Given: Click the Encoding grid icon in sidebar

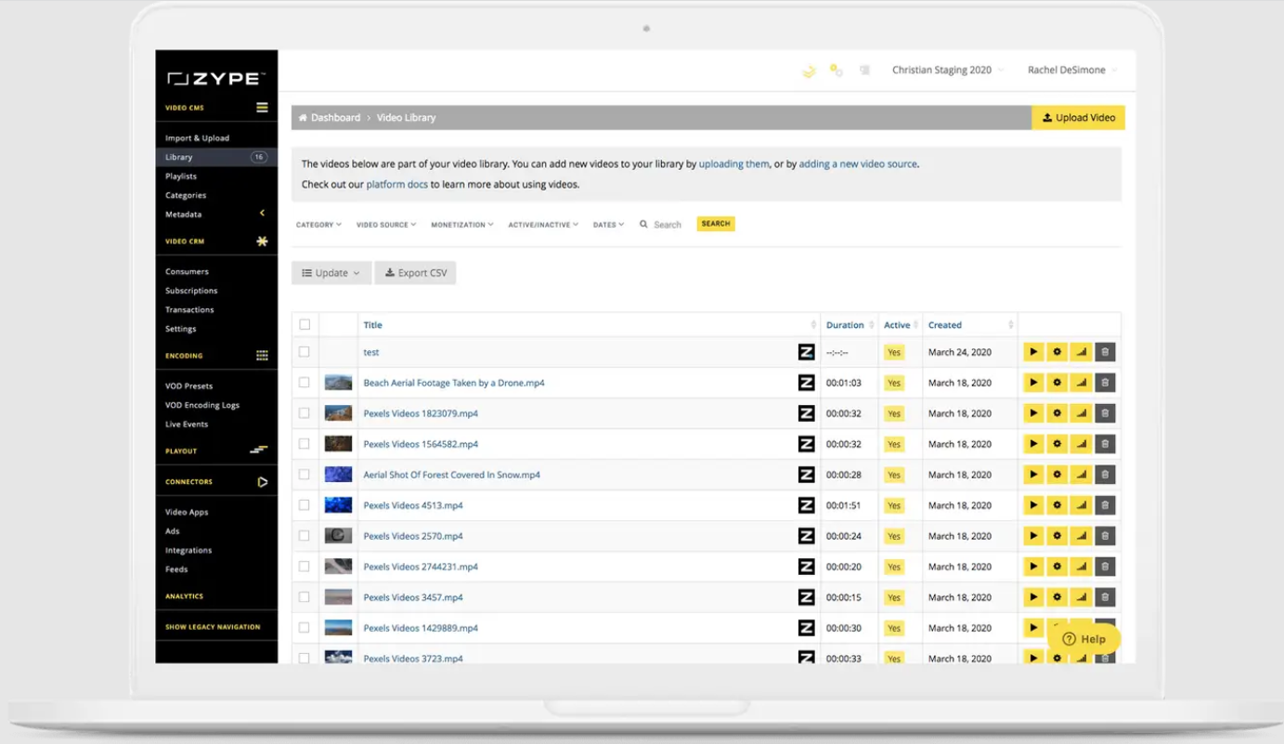Looking at the screenshot, I should click(262, 356).
